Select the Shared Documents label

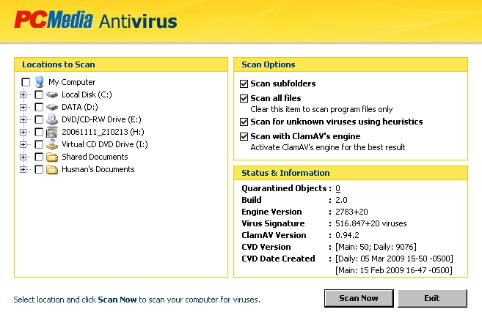(x=95, y=157)
